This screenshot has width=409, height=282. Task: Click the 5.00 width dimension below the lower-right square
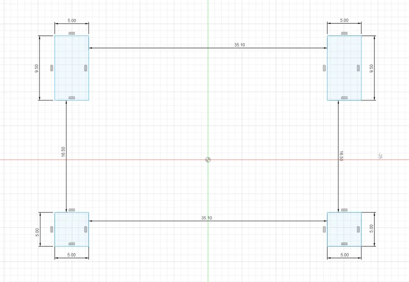pos(344,254)
